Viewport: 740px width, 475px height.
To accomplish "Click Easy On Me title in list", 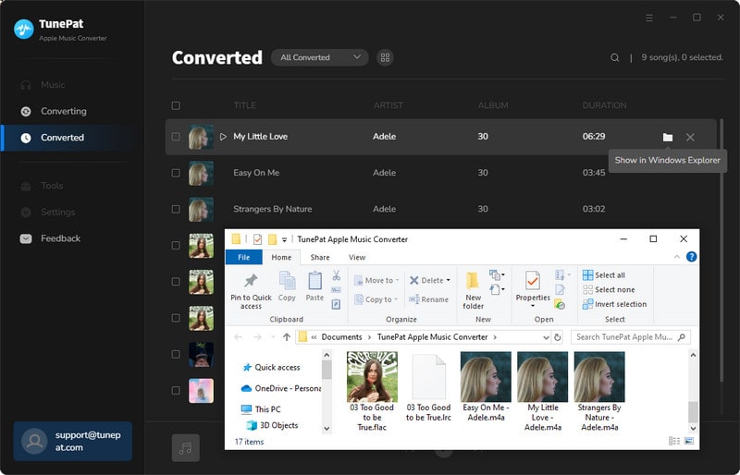I will tap(256, 173).
